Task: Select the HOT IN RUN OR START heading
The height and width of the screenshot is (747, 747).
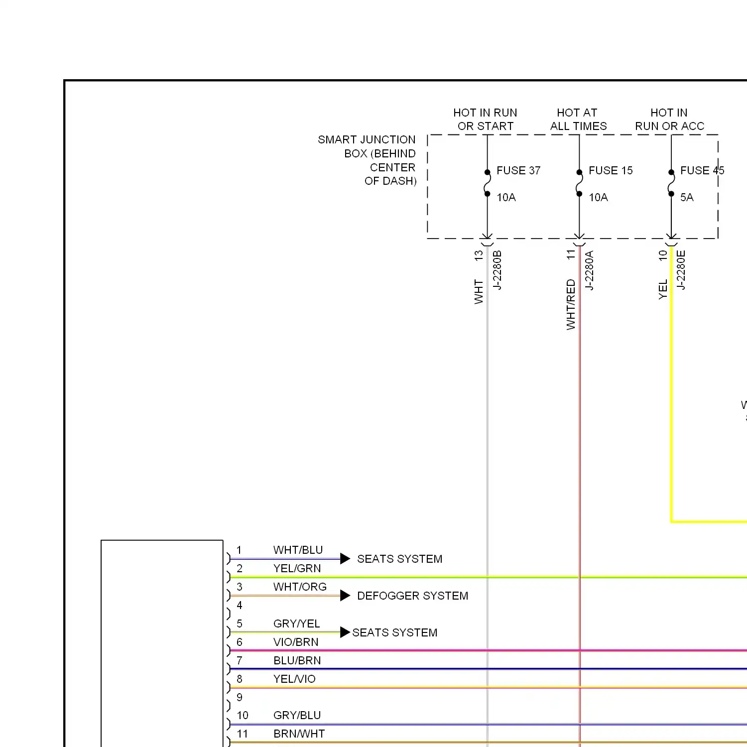Action: click(x=485, y=120)
